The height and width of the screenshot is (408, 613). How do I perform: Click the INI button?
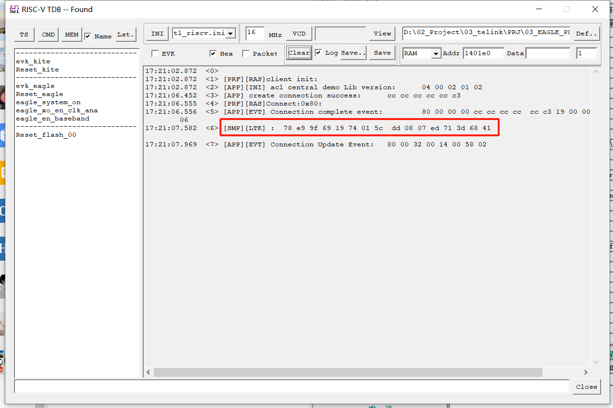pos(157,33)
